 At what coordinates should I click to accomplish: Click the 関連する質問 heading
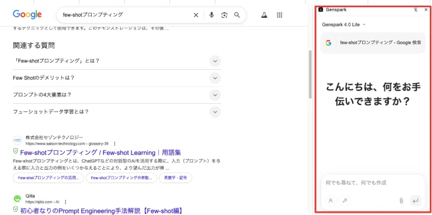pos(34,46)
